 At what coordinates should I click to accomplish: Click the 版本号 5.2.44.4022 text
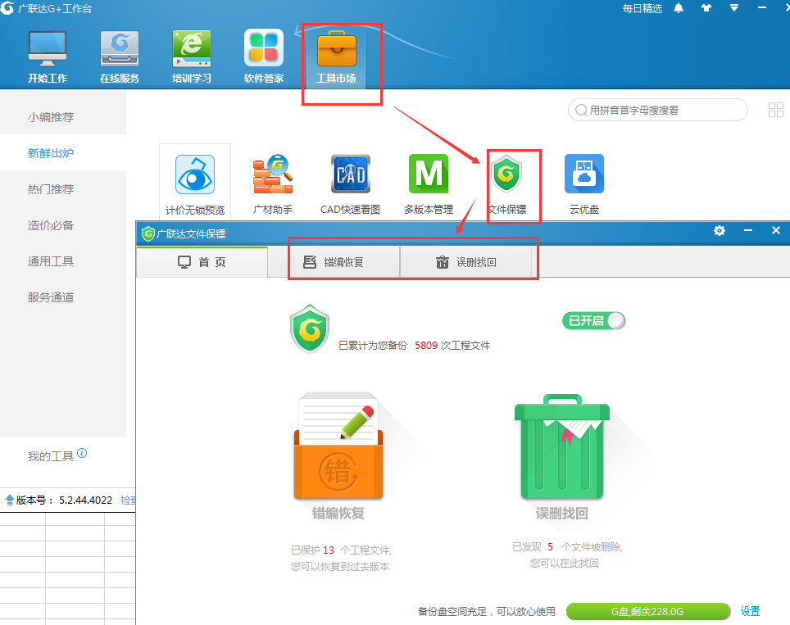point(64,500)
